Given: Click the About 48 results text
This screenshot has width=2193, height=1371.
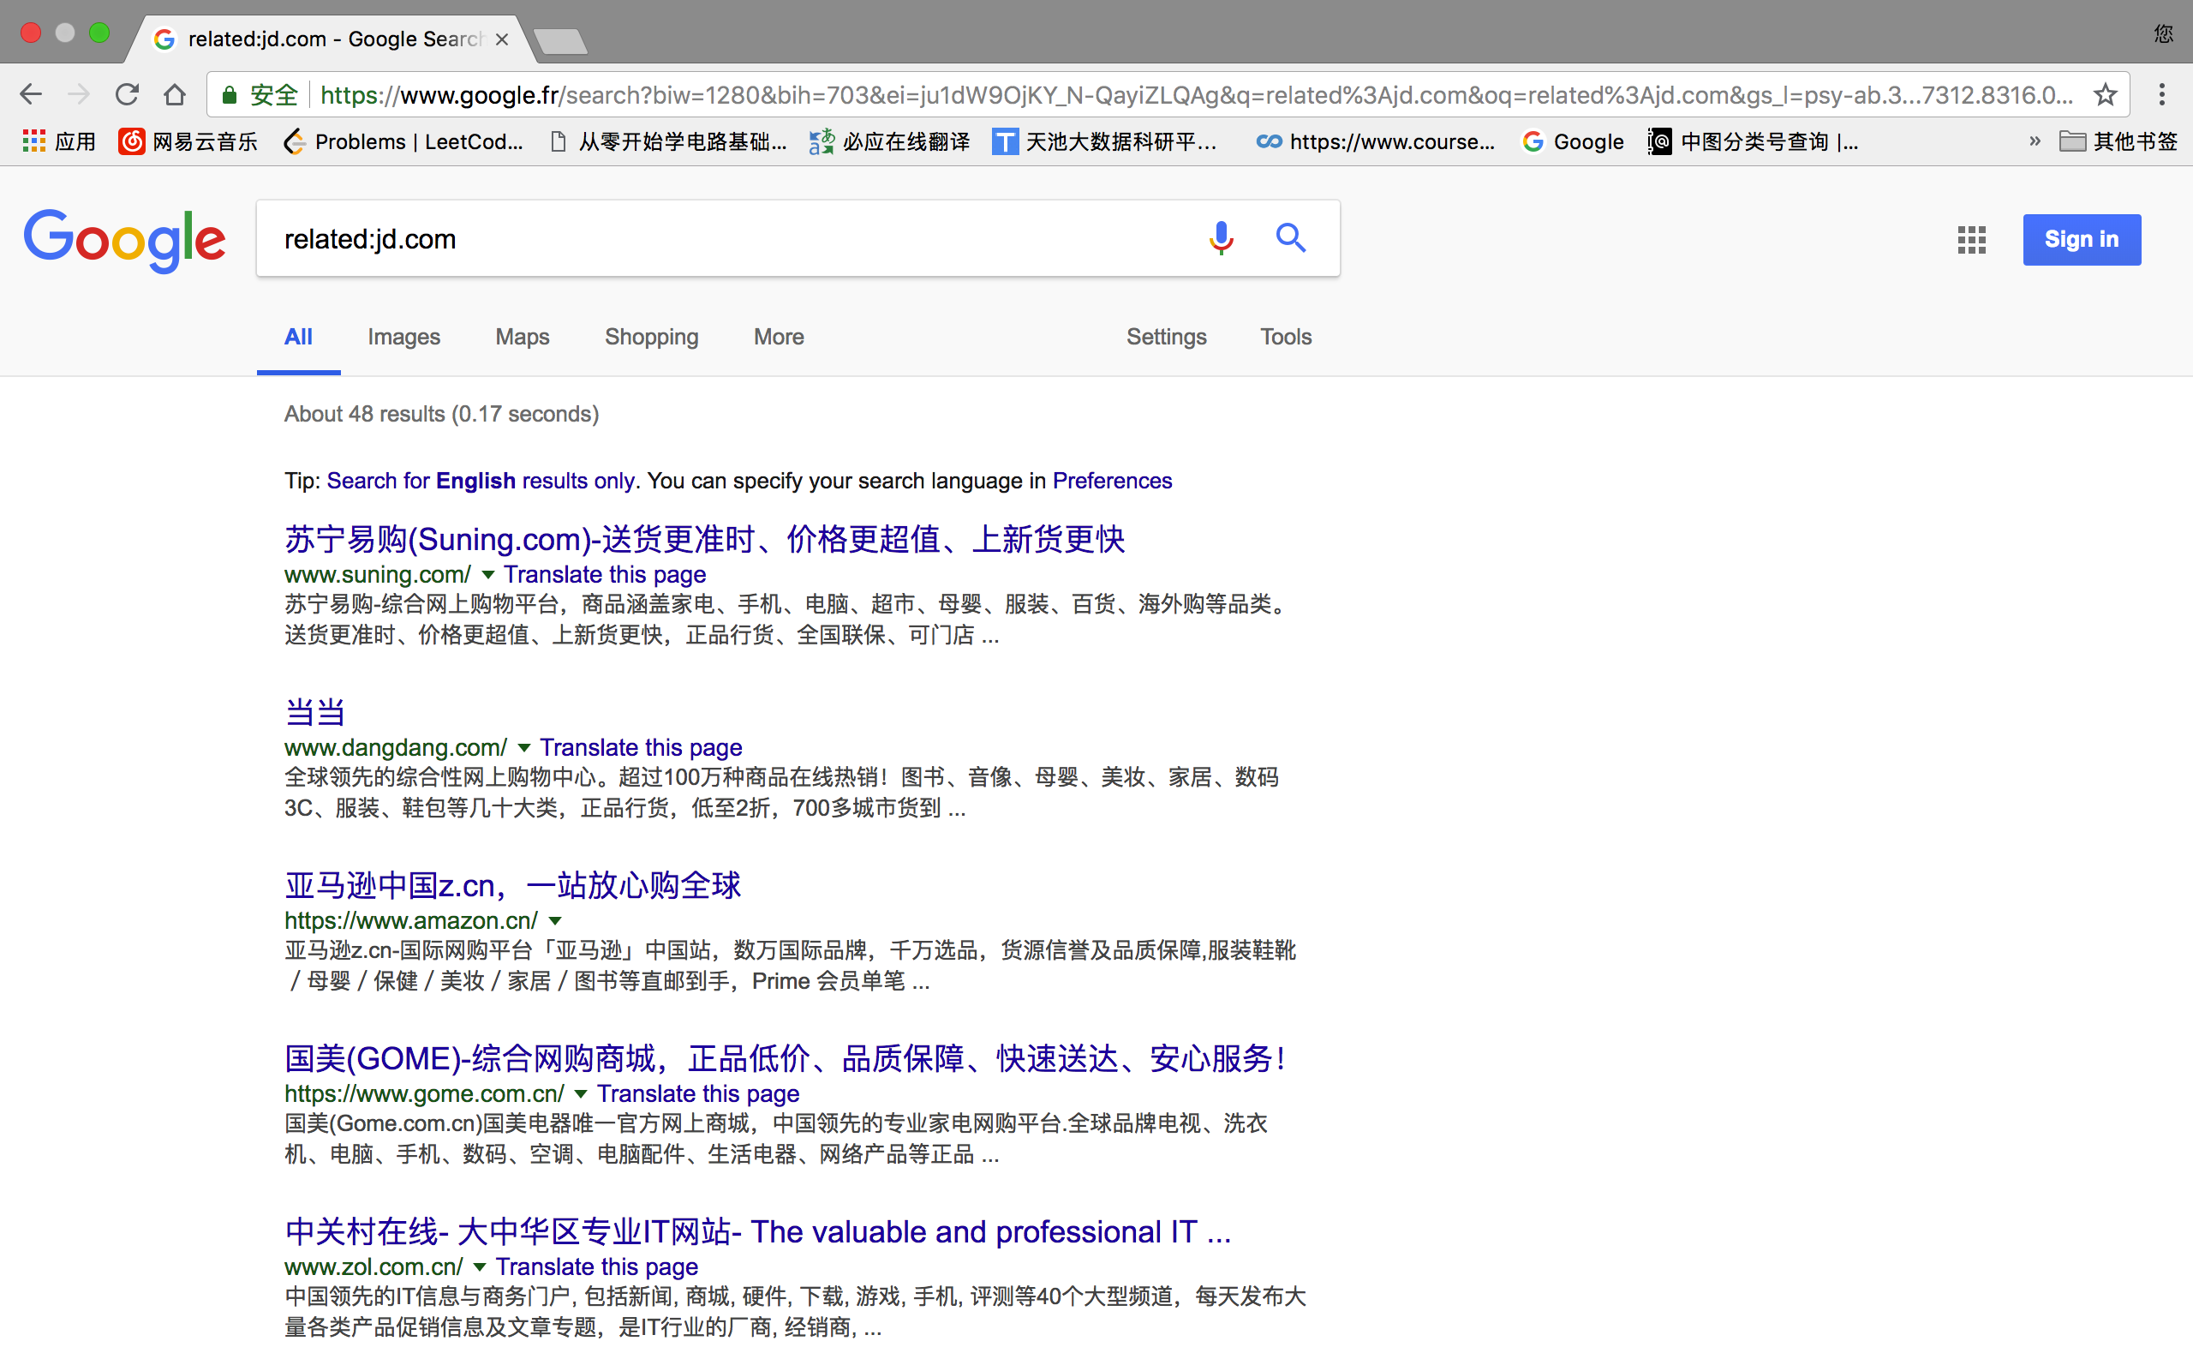Looking at the screenshot, I should [441, 415].
